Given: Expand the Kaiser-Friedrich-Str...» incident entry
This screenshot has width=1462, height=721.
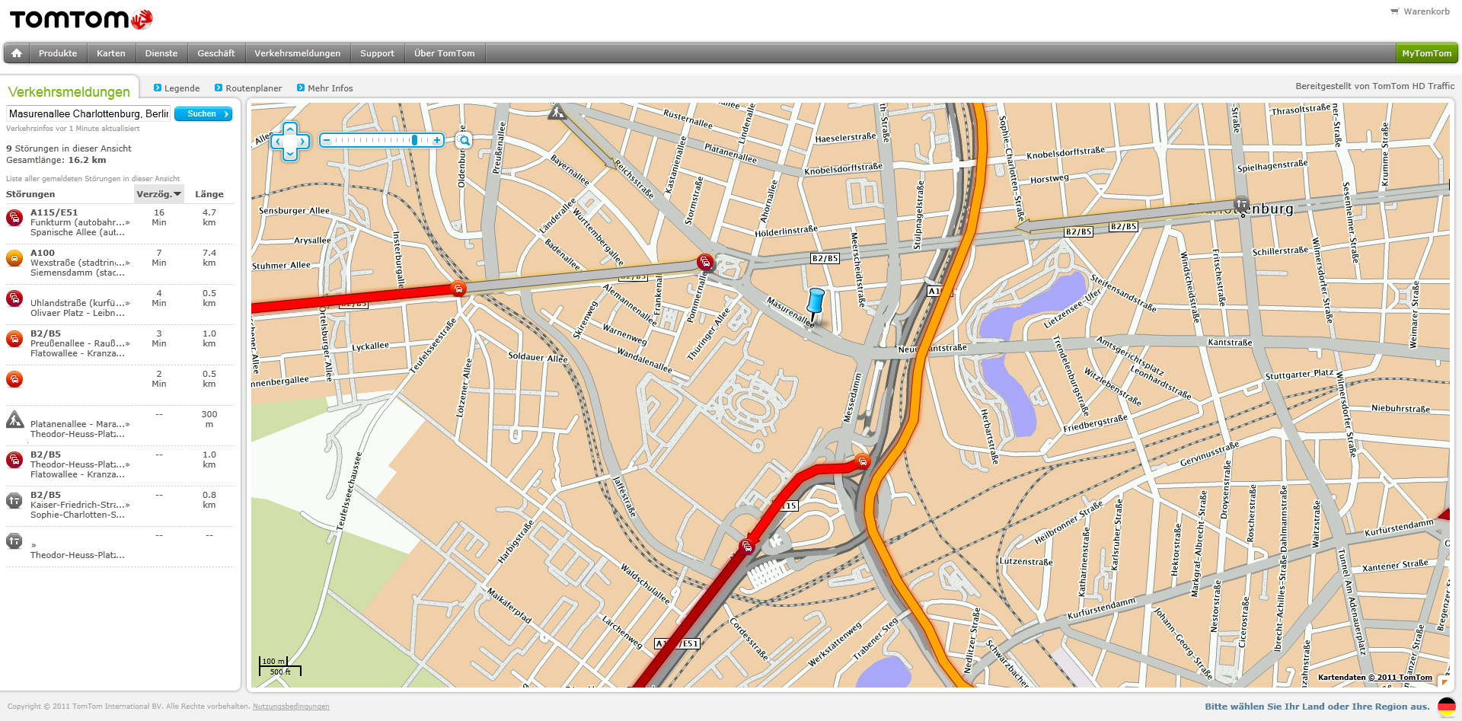Looking at the screenshot, I should (80, 505).
